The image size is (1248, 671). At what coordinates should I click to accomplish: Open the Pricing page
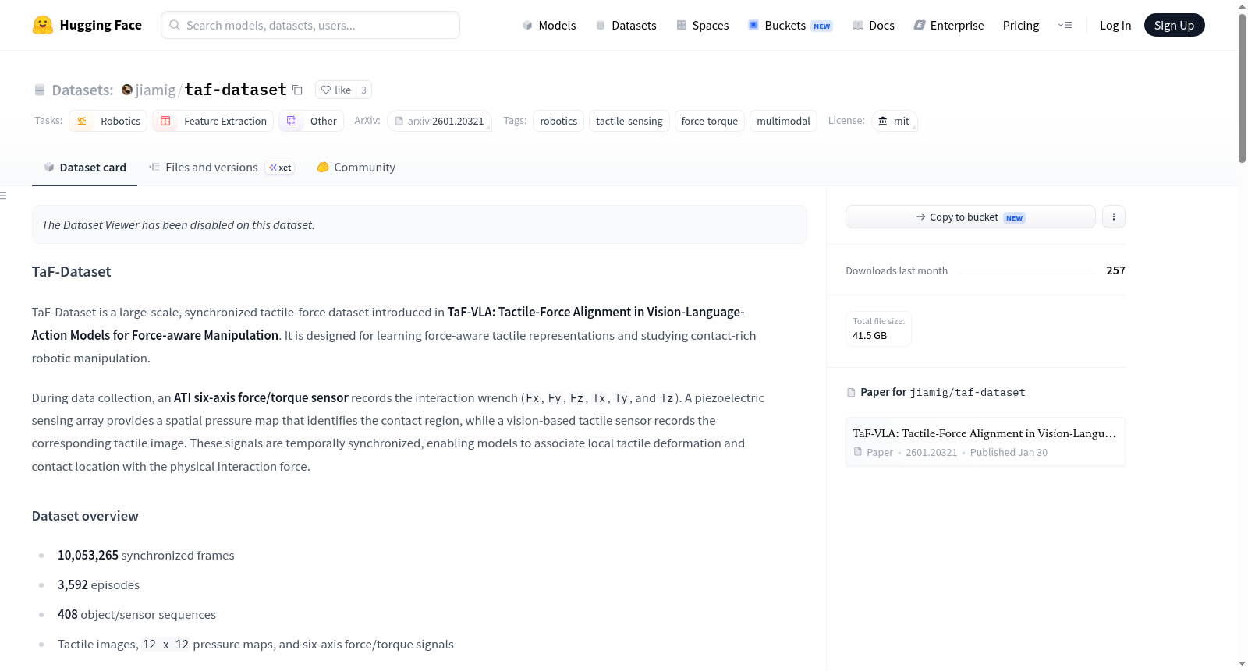tap(1021, 25)
